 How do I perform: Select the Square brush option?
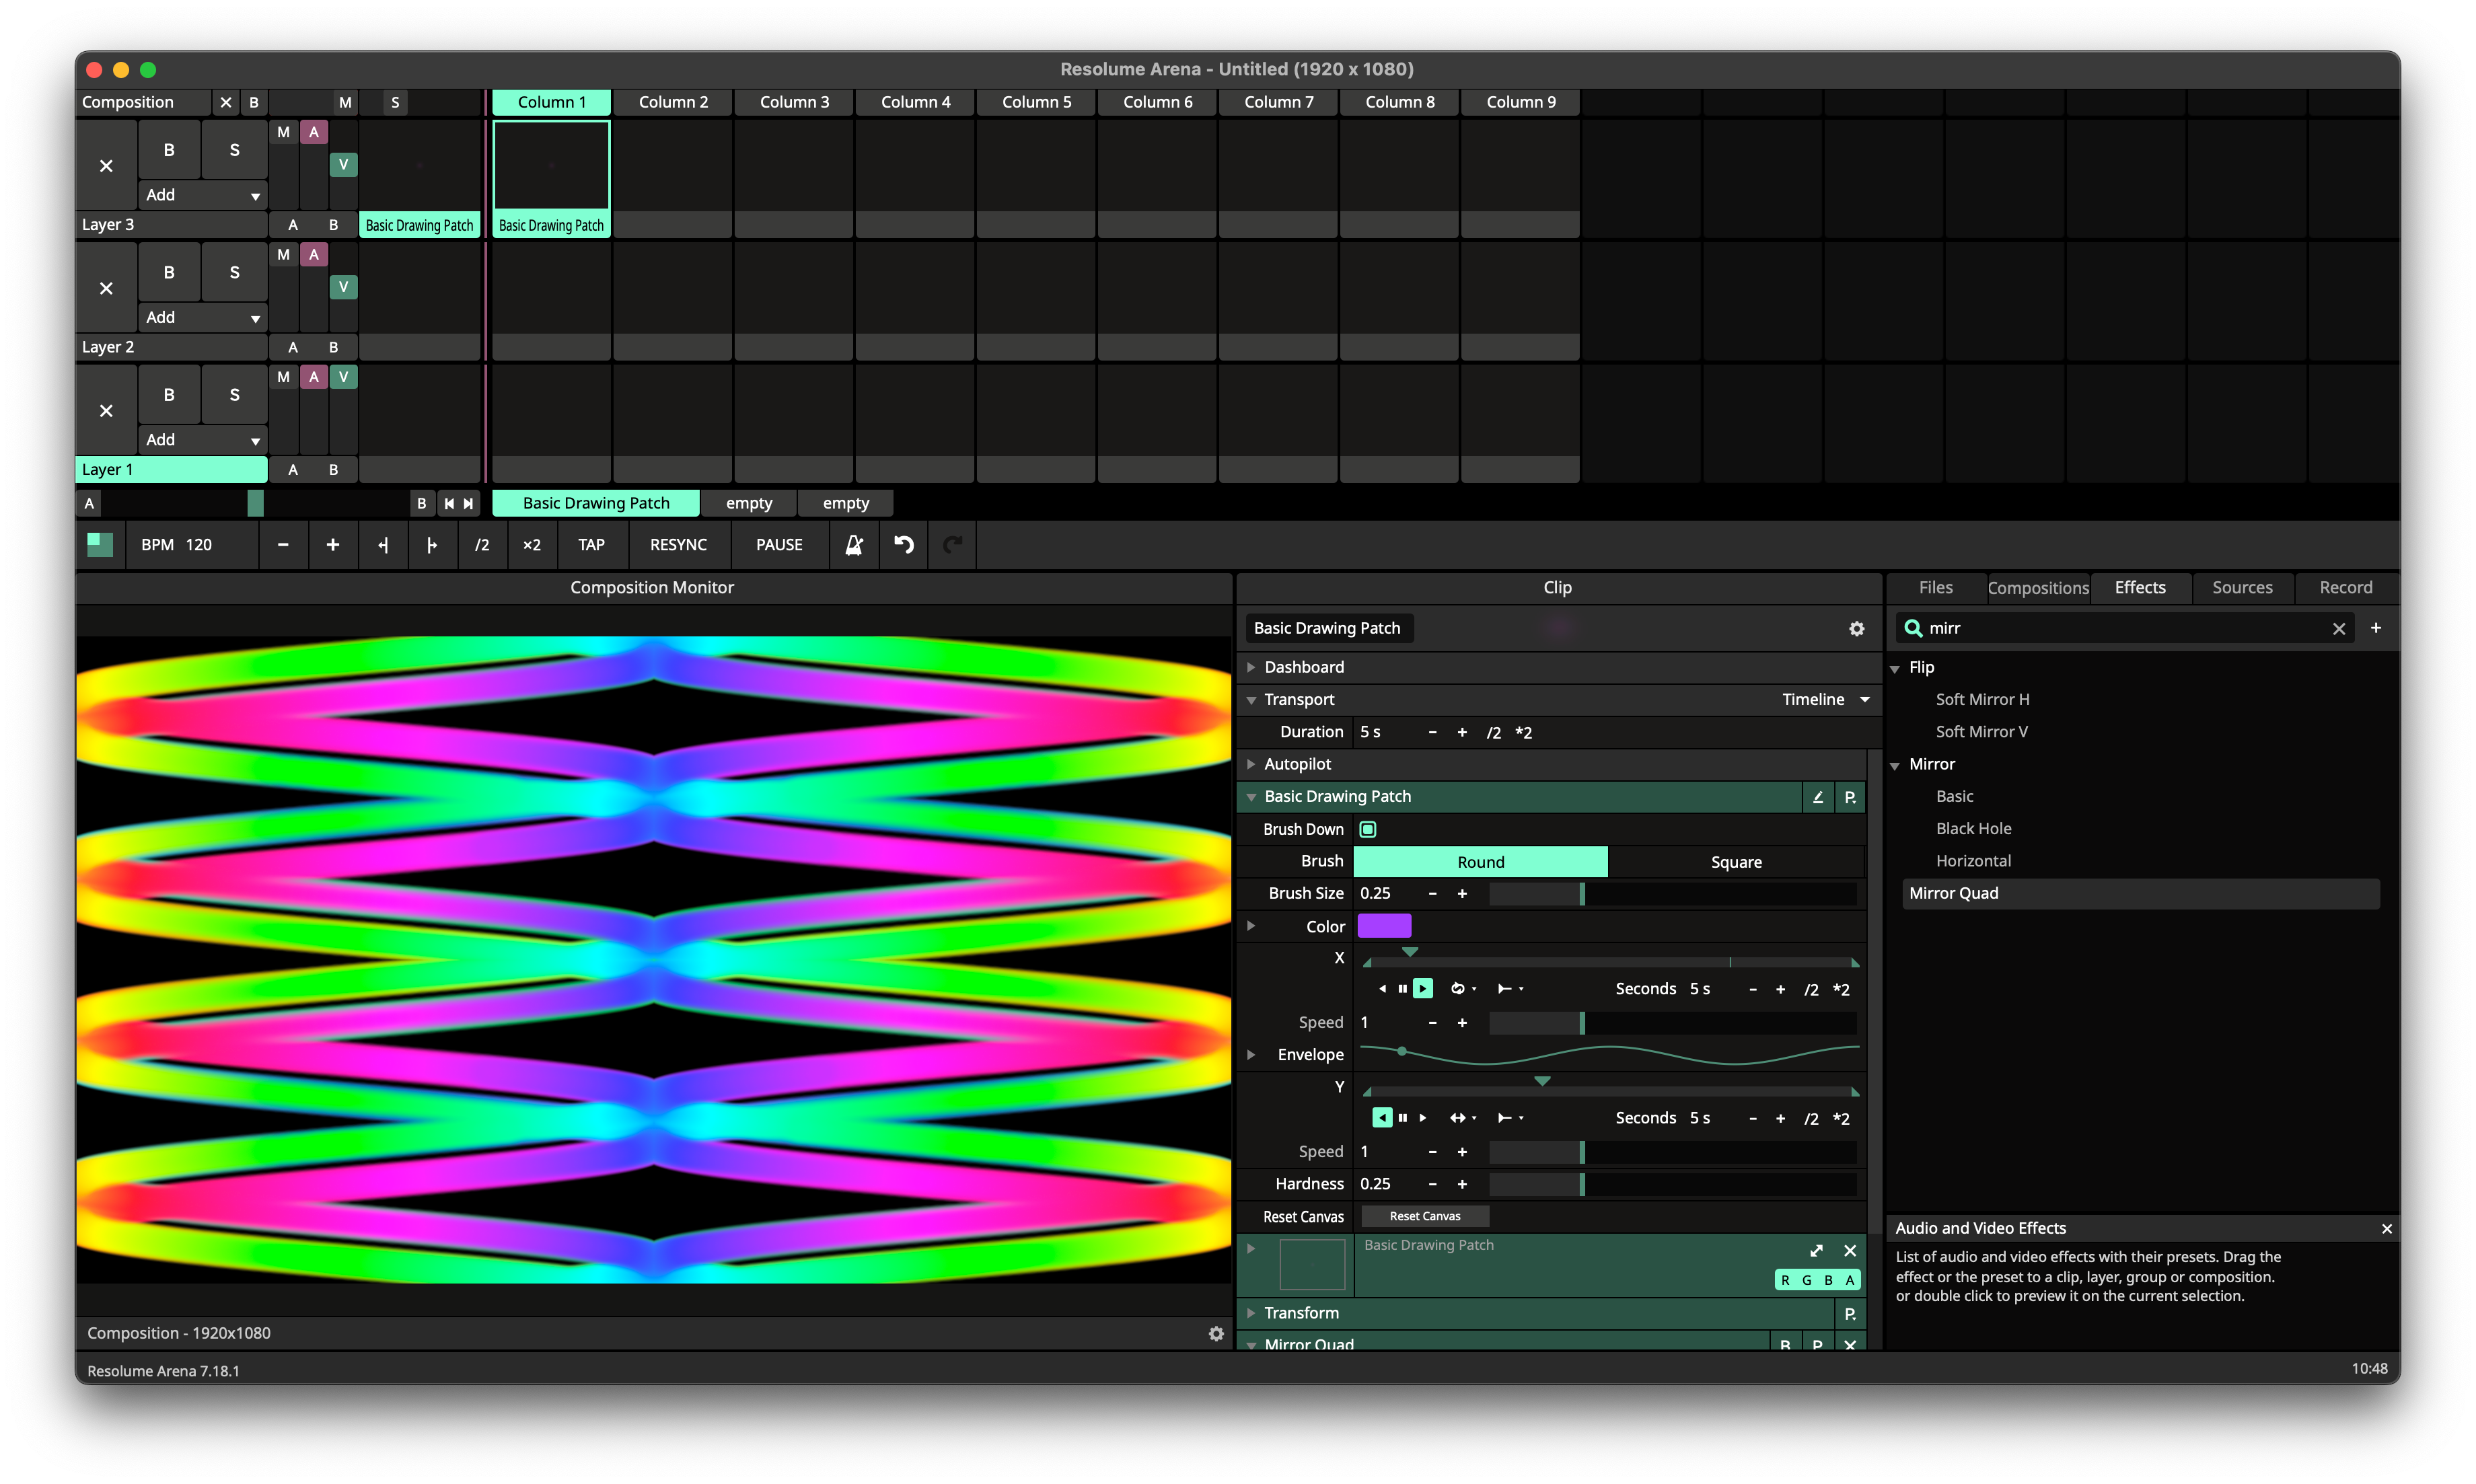click(x=1735, y=861)
